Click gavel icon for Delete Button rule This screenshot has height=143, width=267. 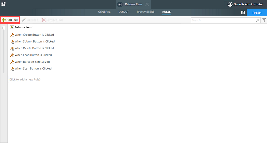pos(12,48)
